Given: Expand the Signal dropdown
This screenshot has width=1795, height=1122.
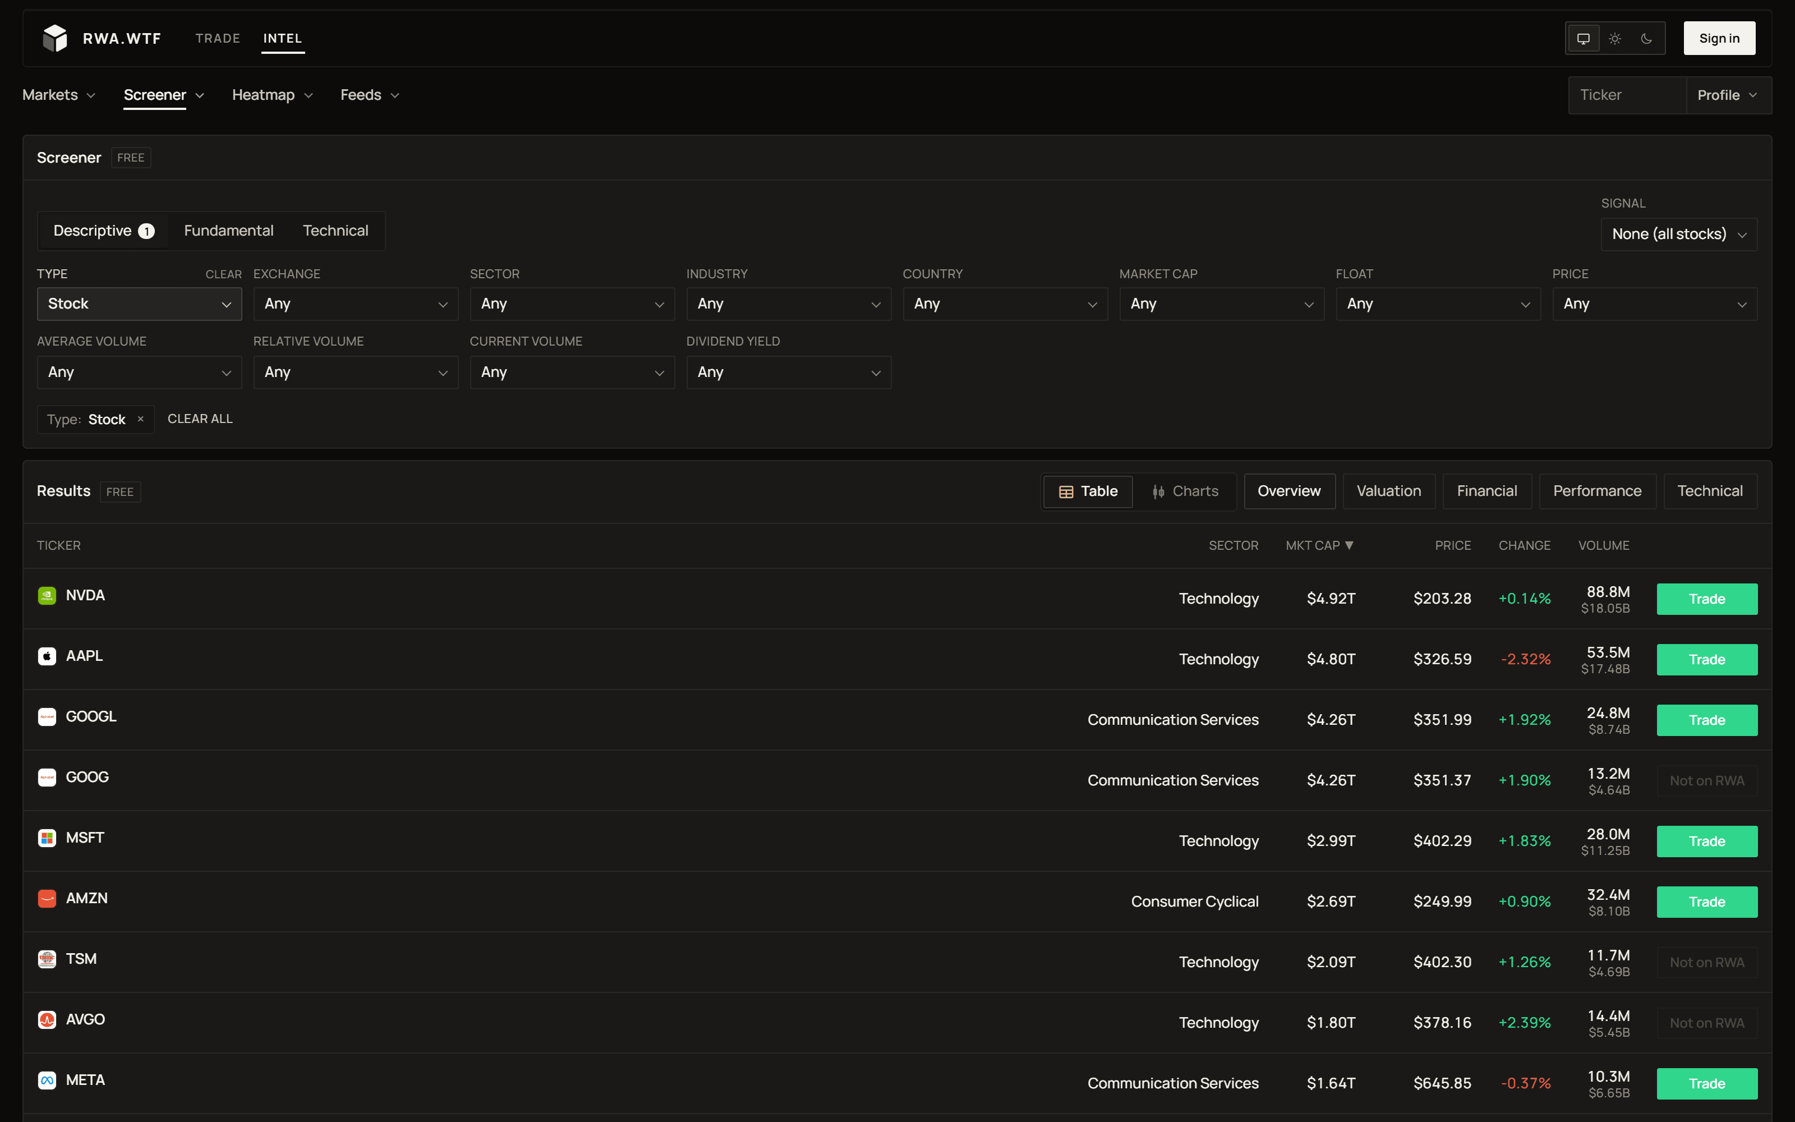Looking at the screenshot, I should tap(1678, 234).
